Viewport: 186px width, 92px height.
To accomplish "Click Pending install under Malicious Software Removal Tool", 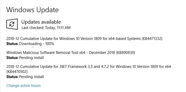I will (x=31, y=58).
